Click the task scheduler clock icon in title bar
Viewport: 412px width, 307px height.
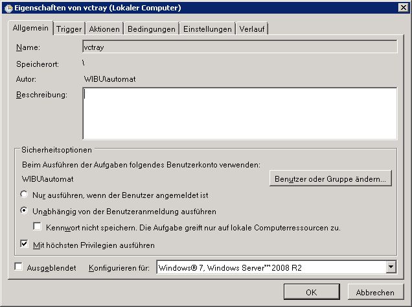pos(8,8)
